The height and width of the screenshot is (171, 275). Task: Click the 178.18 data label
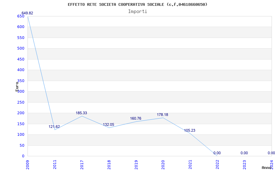(162, 115)
